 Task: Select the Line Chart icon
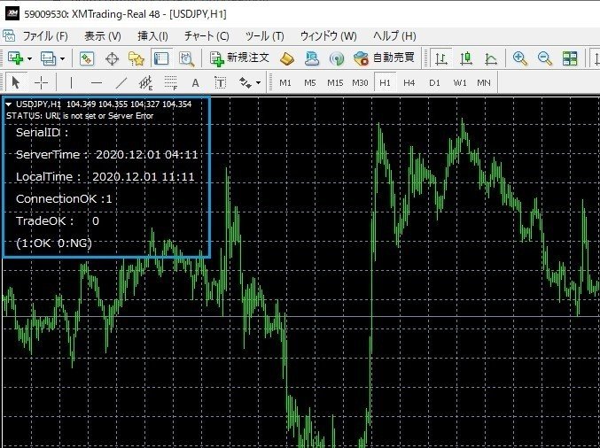[491, 58]
